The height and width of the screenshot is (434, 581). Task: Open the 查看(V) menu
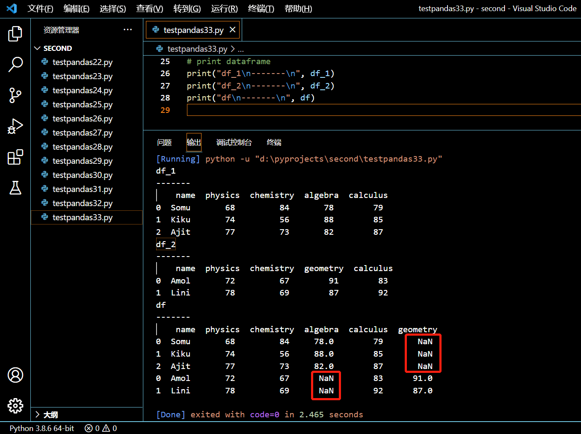(149, 9)
